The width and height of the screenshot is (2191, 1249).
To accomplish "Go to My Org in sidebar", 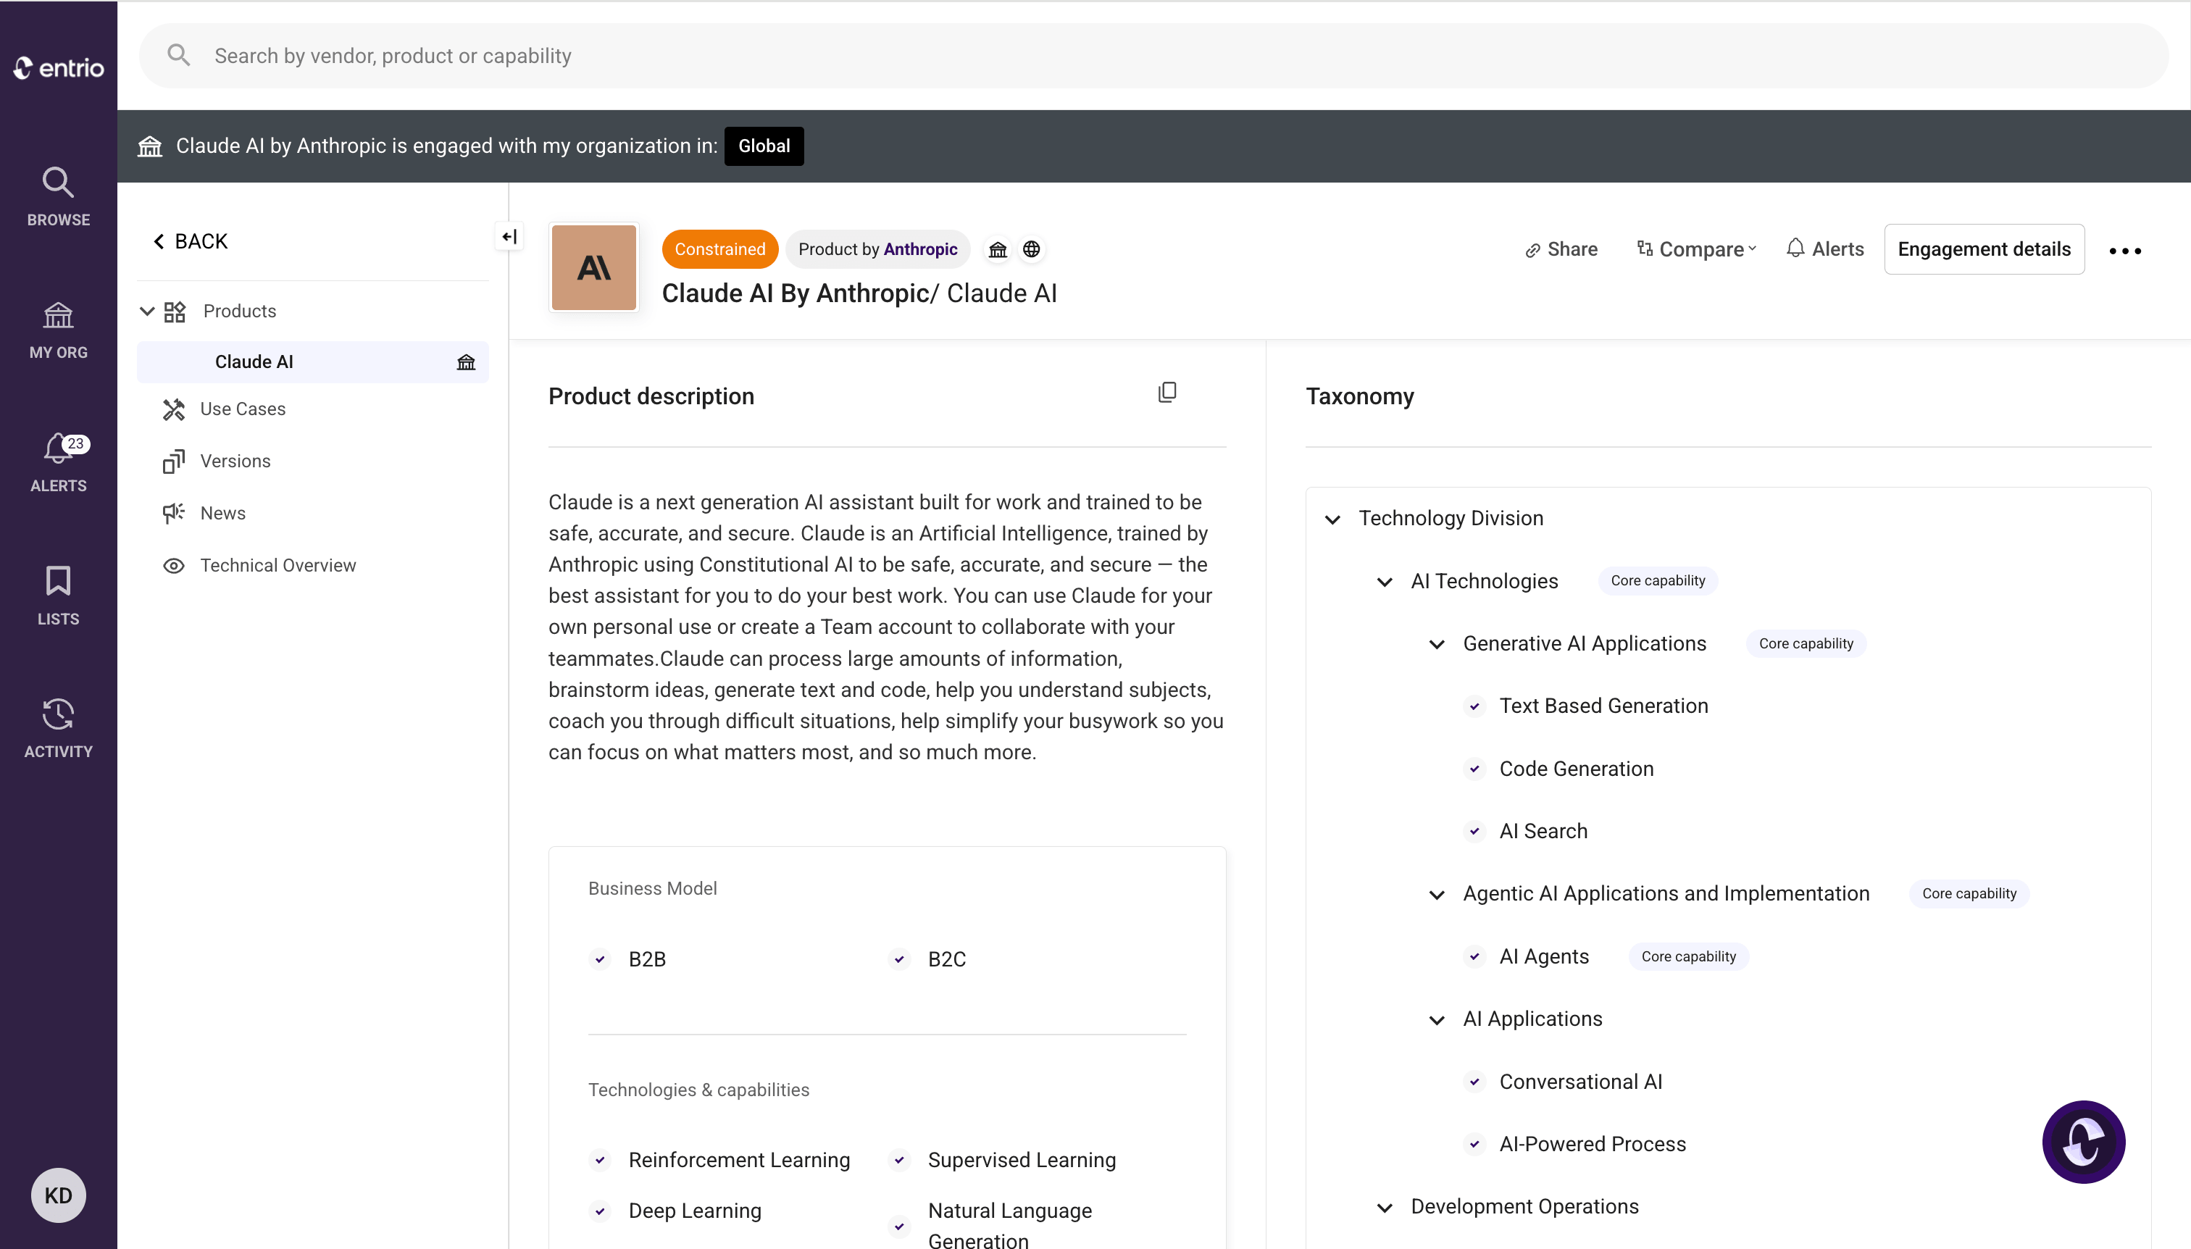I will 59,330.
